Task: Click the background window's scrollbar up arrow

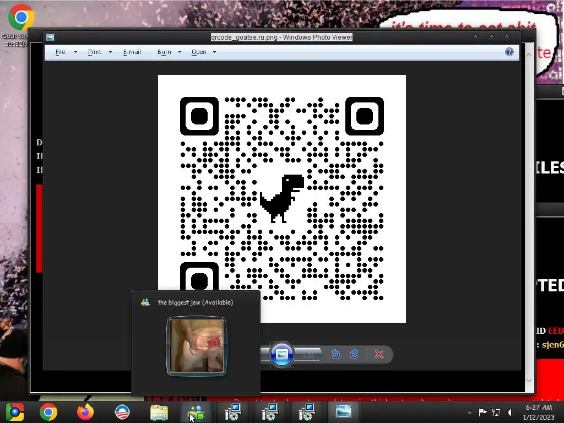Action: point(529,55)
